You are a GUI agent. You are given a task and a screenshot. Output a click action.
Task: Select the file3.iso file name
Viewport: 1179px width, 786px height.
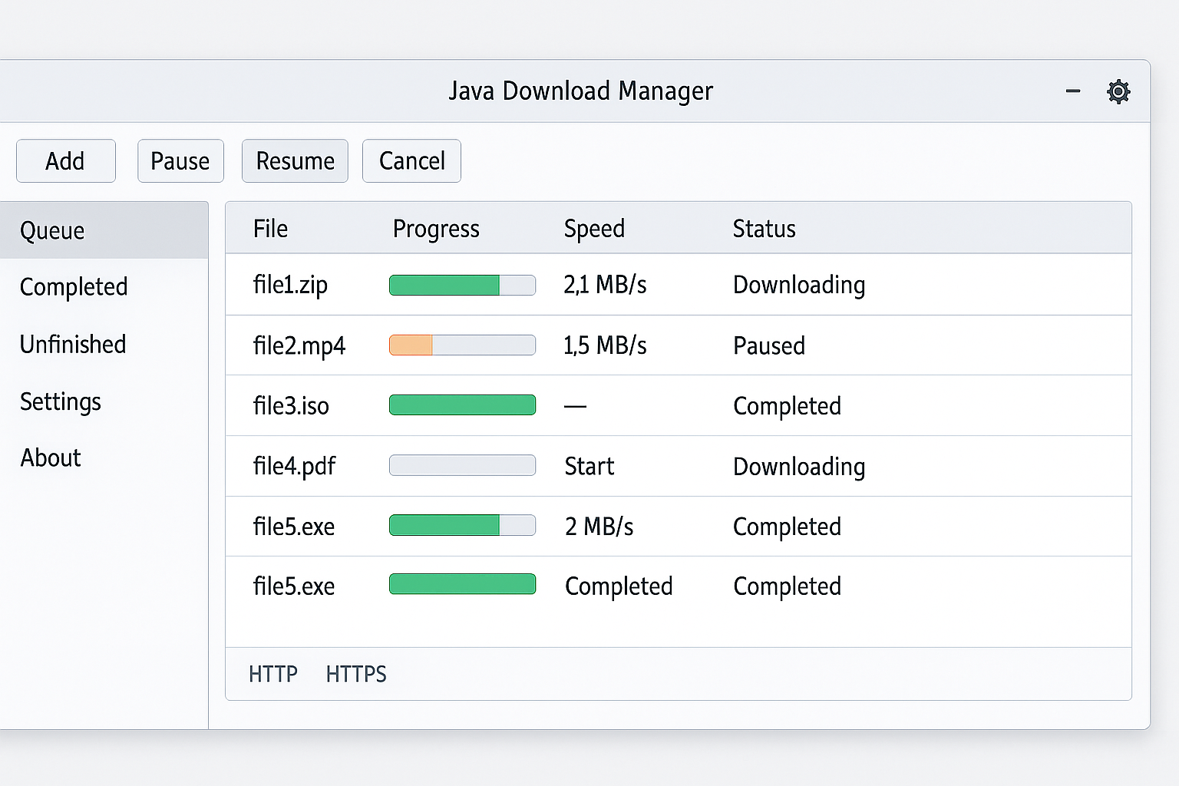pos(291,405)
